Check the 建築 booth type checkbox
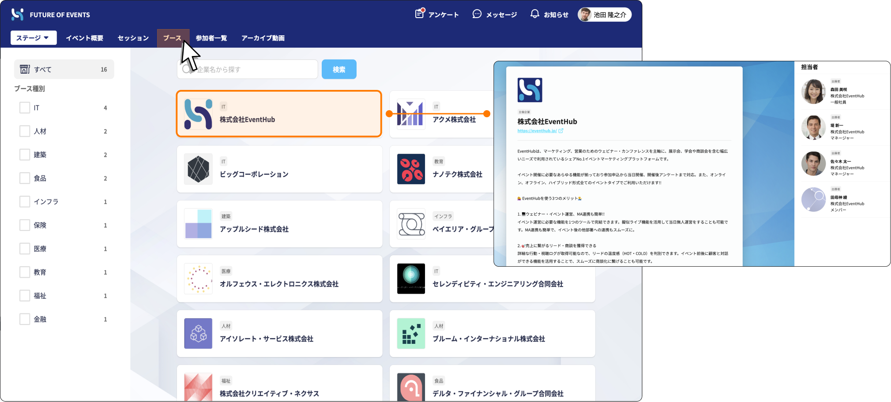The width and height of the screenshot is (891, 402). (x=25, y=155)
